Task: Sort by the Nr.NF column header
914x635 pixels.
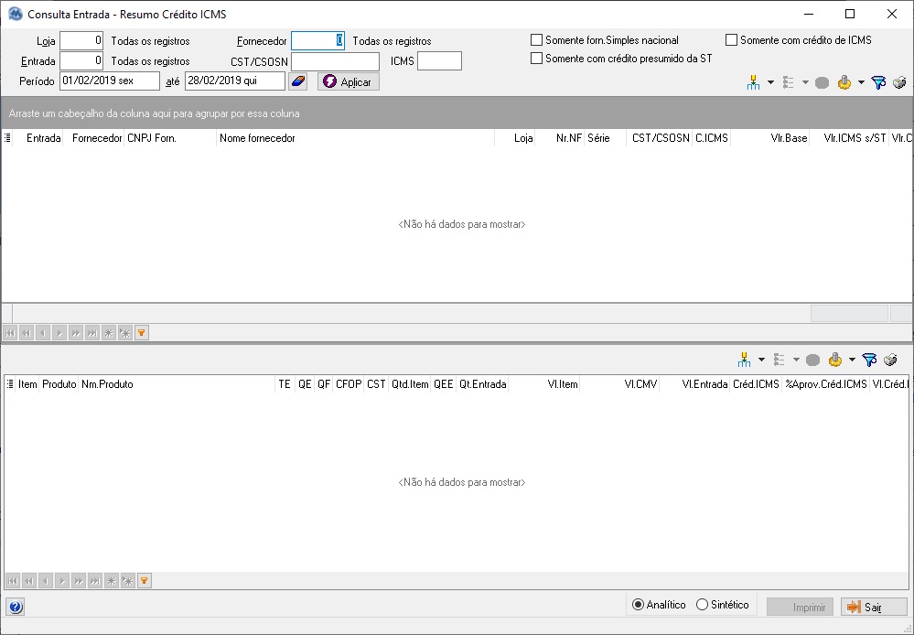Action: click(560, 138)
